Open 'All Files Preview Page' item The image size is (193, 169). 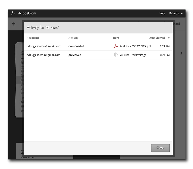[x=133, y=55]
